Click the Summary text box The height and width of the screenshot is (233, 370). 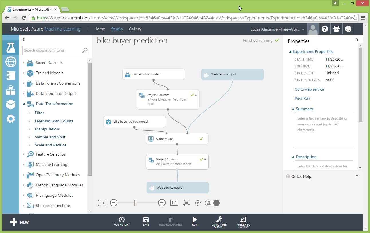[x=324, y=130]
